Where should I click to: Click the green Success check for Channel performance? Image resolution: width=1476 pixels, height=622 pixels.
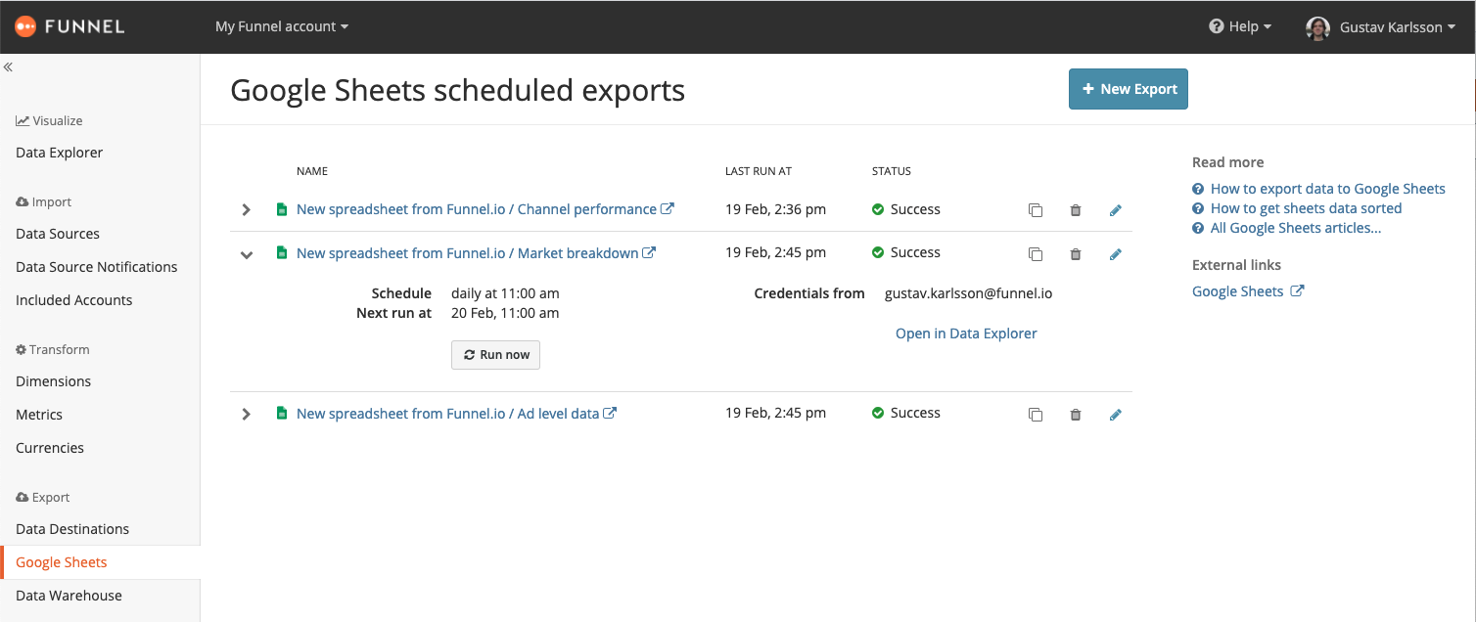tap(878, 209)
